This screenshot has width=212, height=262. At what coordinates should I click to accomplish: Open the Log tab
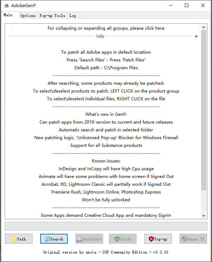click(x=75, y=16)
